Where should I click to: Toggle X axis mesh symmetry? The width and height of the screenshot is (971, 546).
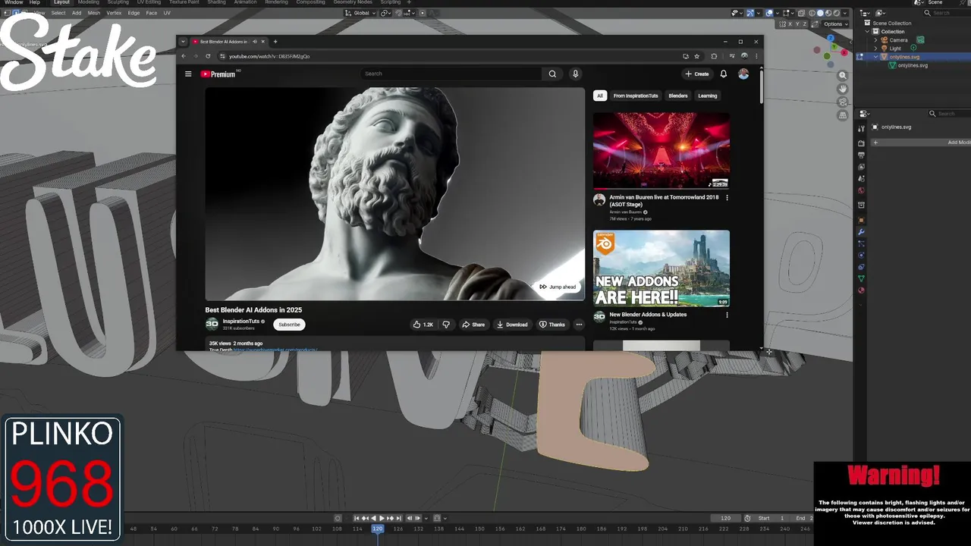coord(790,24)
